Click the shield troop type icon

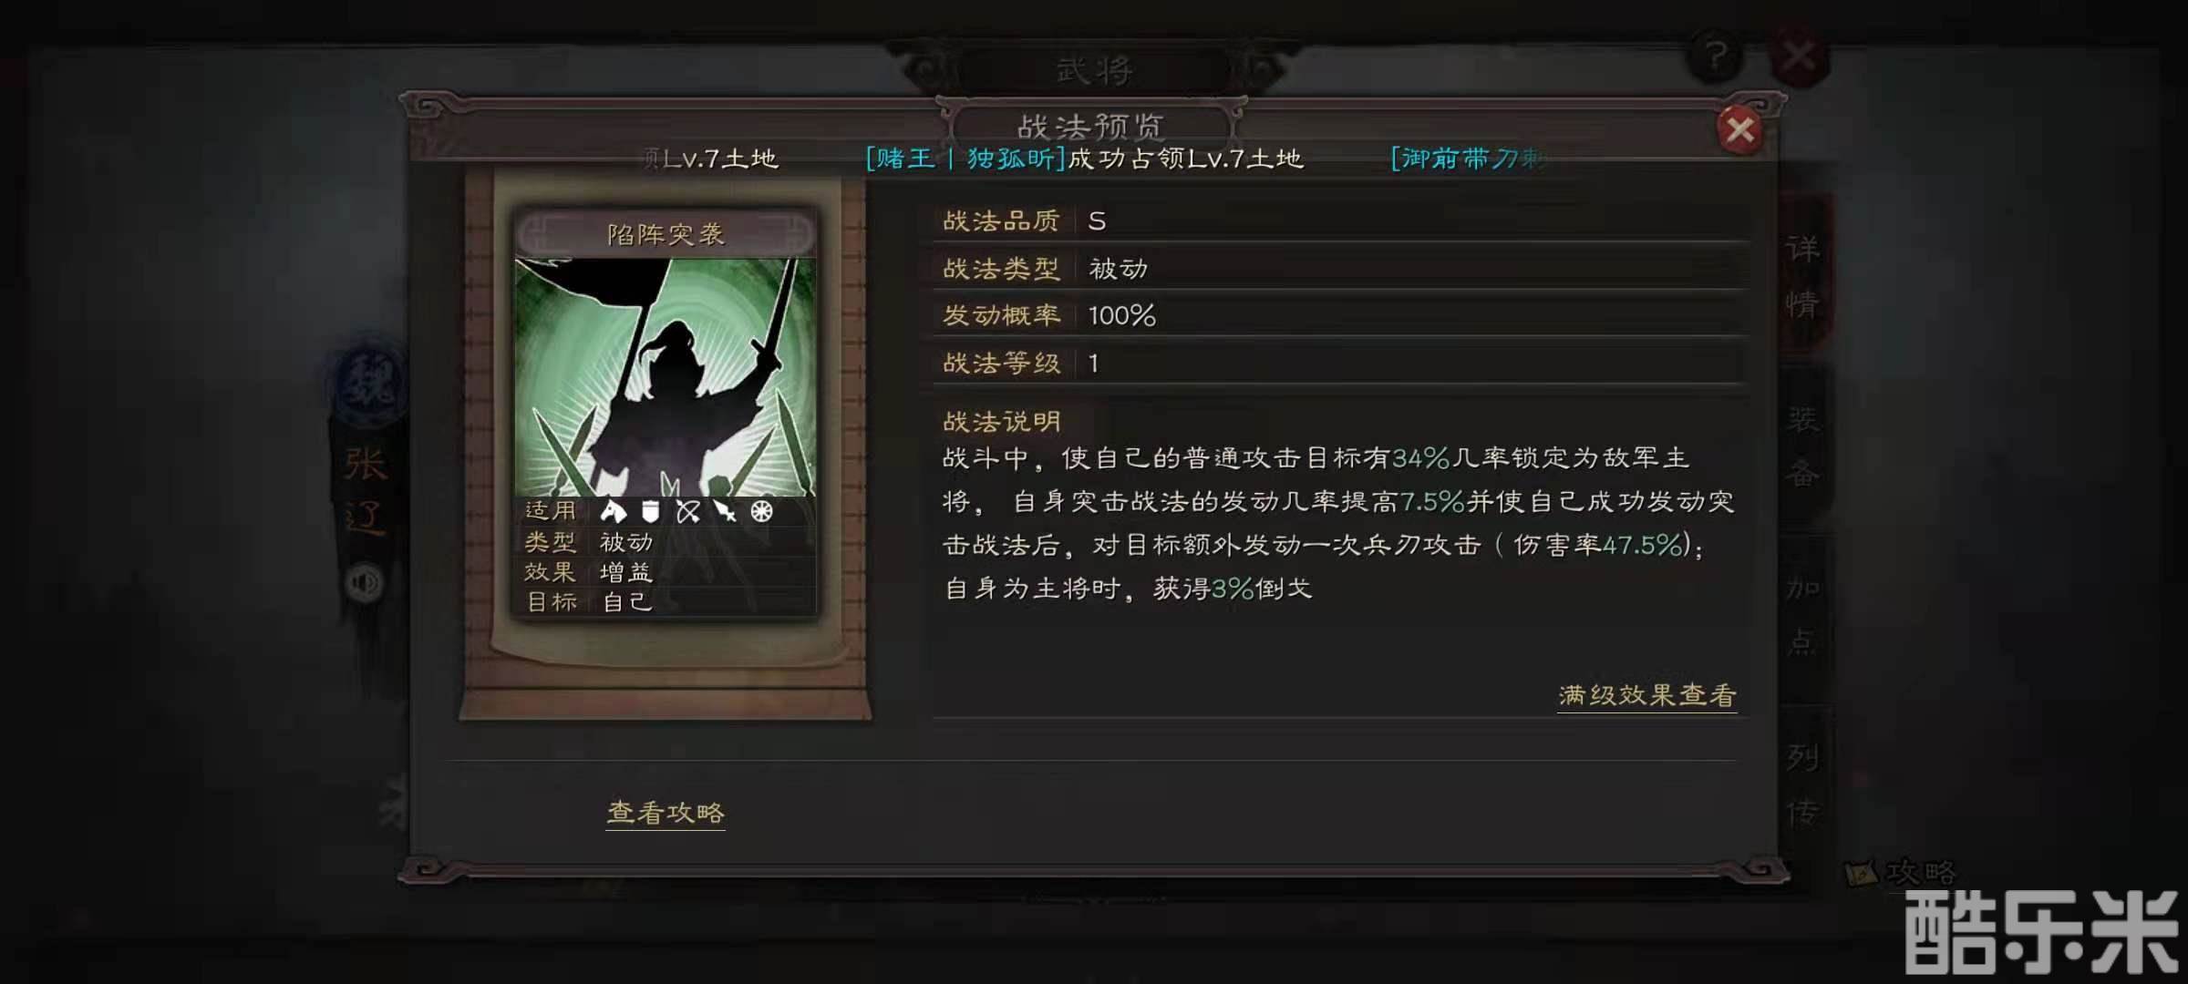650,511
